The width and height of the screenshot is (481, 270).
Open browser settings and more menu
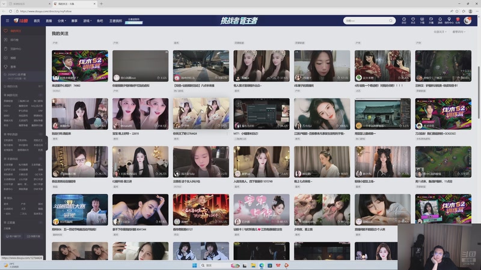click(x=477, y=11)
